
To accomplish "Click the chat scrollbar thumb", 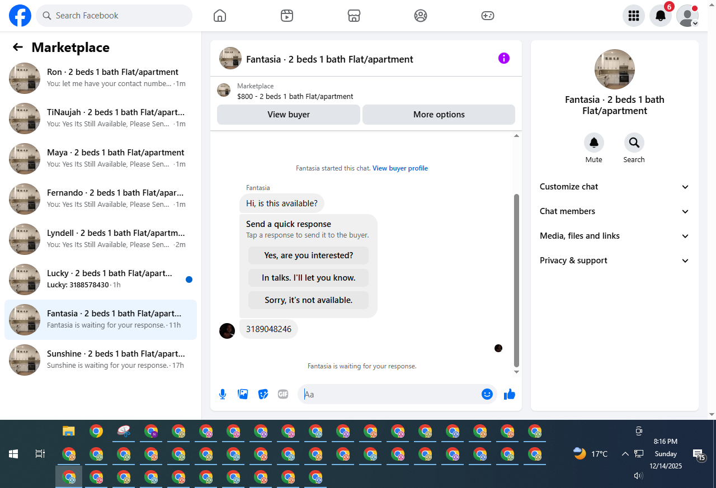I will click(x=516, y=281).
